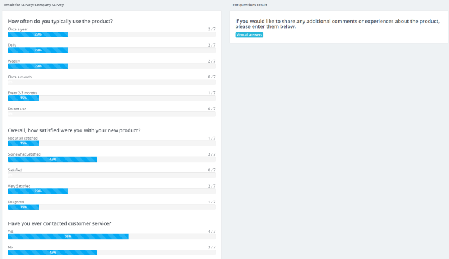Click the Result for Survey: Company Survey title
The width and height of the screenshot is (449, 259).
coord(38,5)
